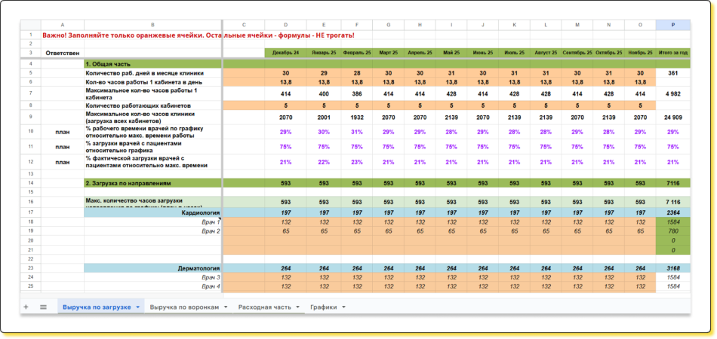Select the Врач 1 label cell
This screenshot has height=339, width=717.
[x=153, y=222]
